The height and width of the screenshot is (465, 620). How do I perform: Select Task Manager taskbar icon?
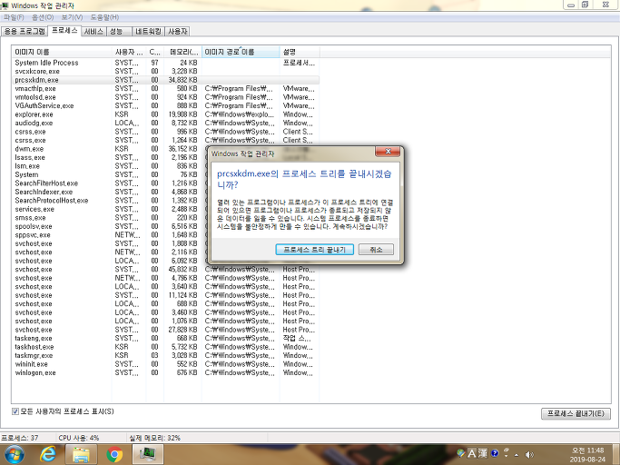coord(147,455)
